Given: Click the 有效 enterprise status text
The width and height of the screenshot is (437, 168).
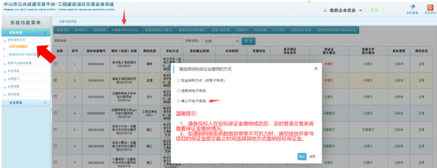Looking at the screenshot, I should click(x=373, y=10).
